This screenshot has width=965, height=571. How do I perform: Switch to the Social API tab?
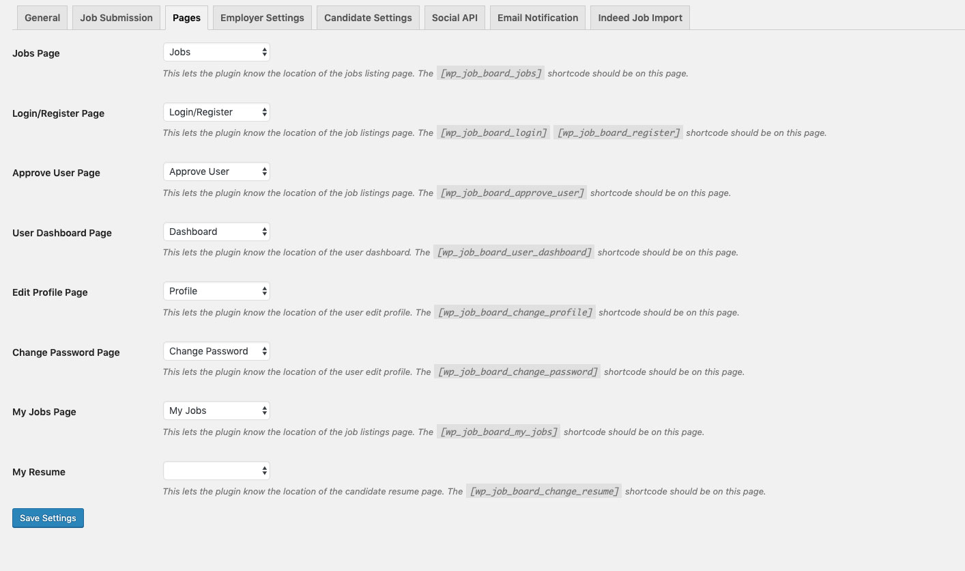(x=455, y=18)
